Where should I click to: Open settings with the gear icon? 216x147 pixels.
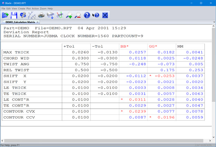pos(23,15)
